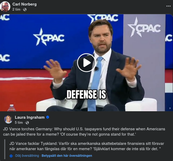Click the globe privacy icon under Laura Ingraham
Image resolution: width=173 pixels, height=161 pixels.
coord(27,123)
